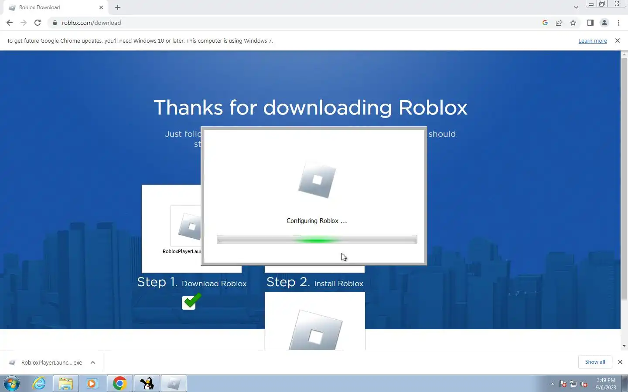Expand download item options chevron
This screenshot has width=628, height=392.
point(93,362)
